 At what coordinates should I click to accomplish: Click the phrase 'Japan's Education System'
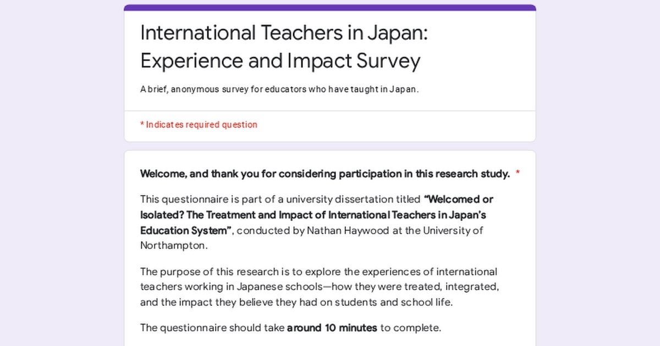pyautogui.click(x=313, y=222)
